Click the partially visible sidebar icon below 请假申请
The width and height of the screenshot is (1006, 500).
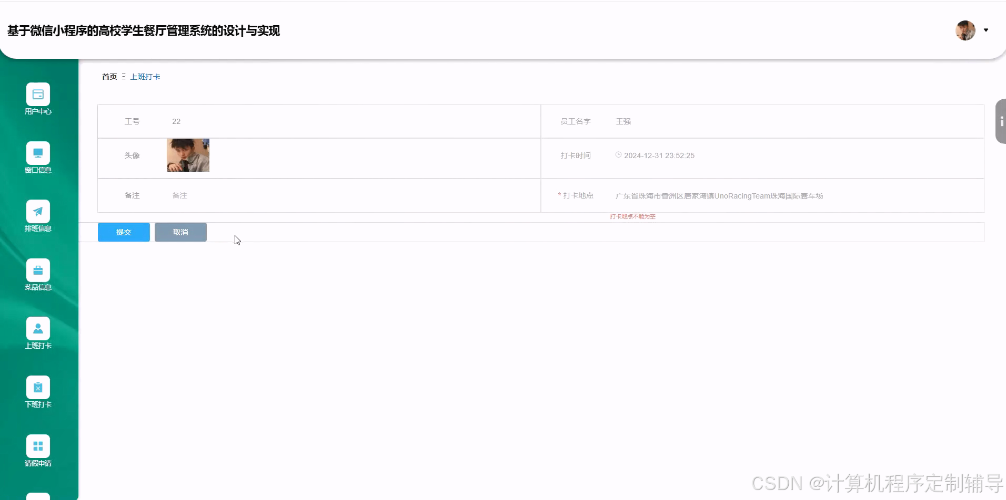tap(38, 496)
